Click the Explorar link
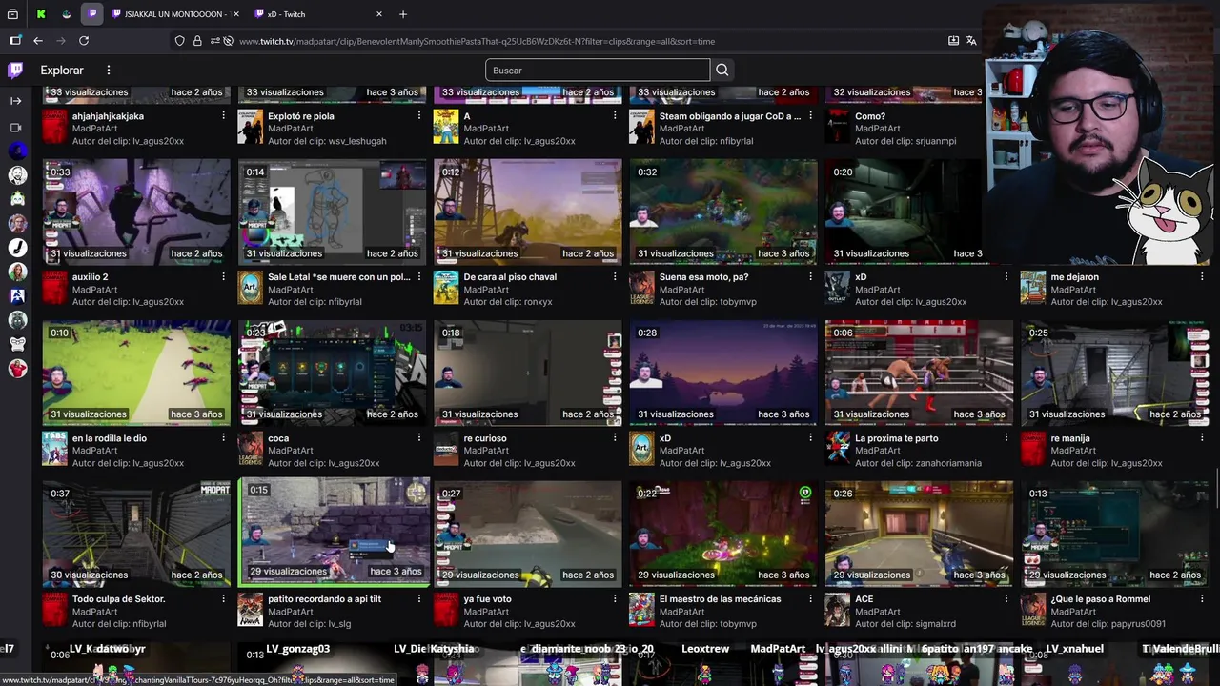Image resolution: width=1220 pixels, height=686 pixels. pyautogui.click(x=62, y=70)
